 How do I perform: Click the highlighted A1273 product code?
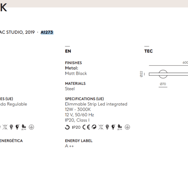click(x=47, y=32)
